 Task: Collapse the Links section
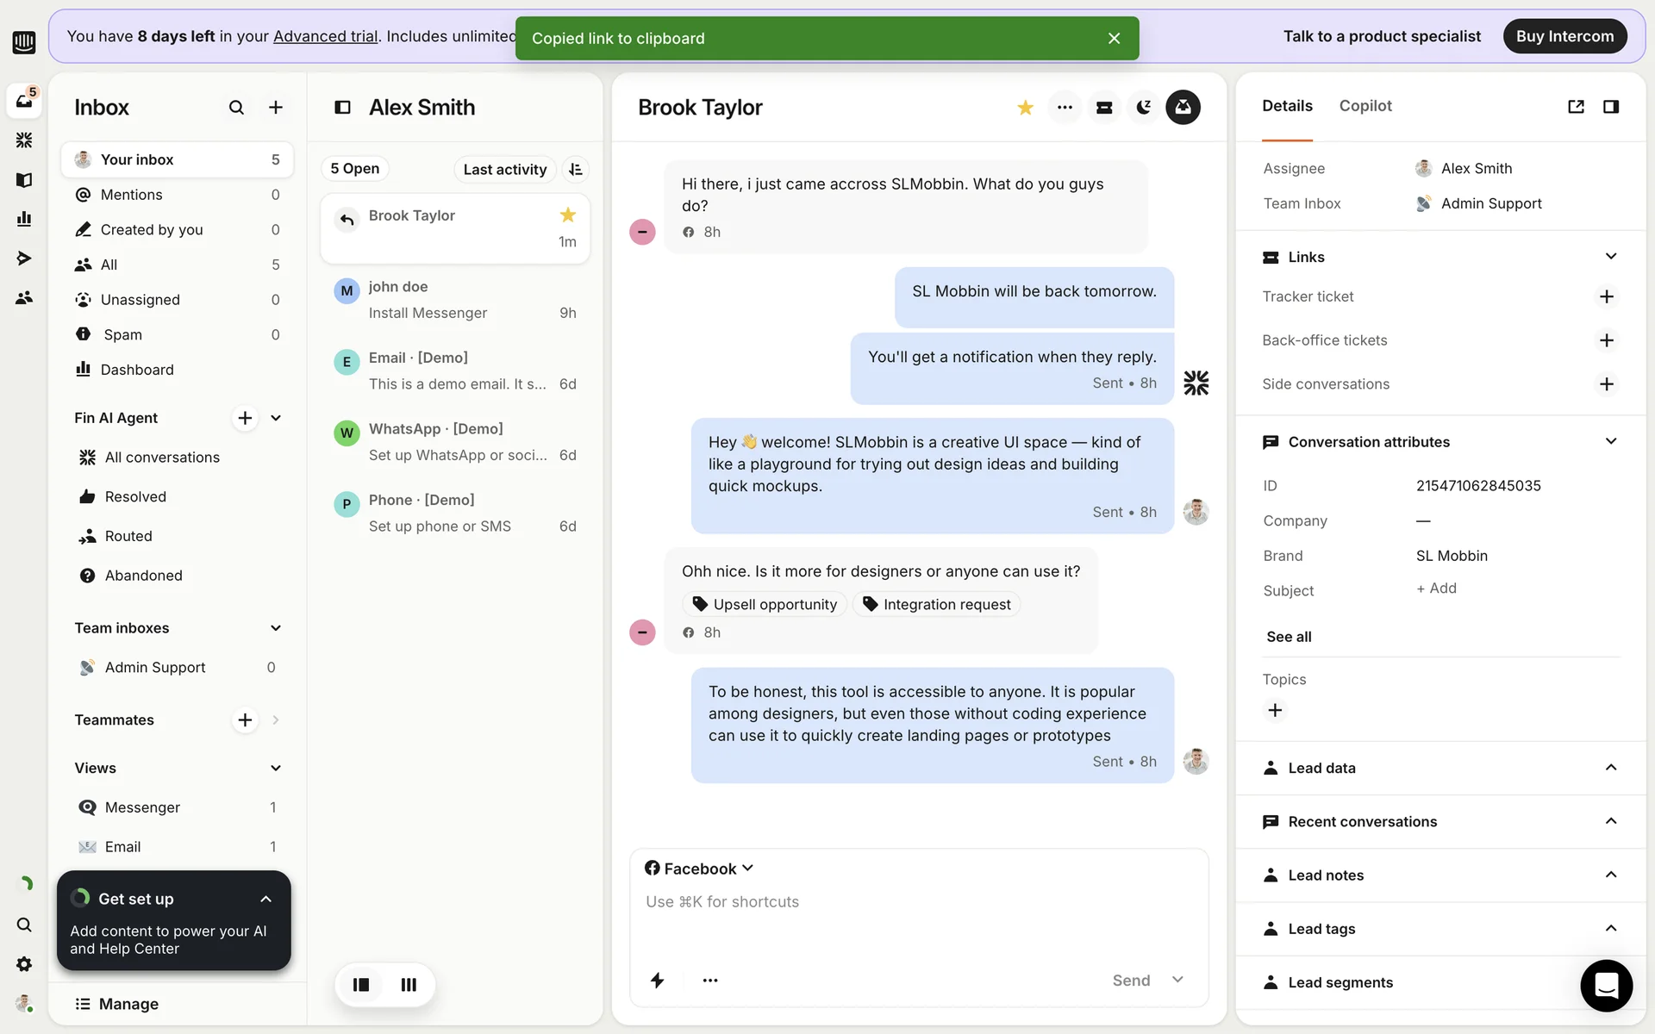coord(1610,257)
